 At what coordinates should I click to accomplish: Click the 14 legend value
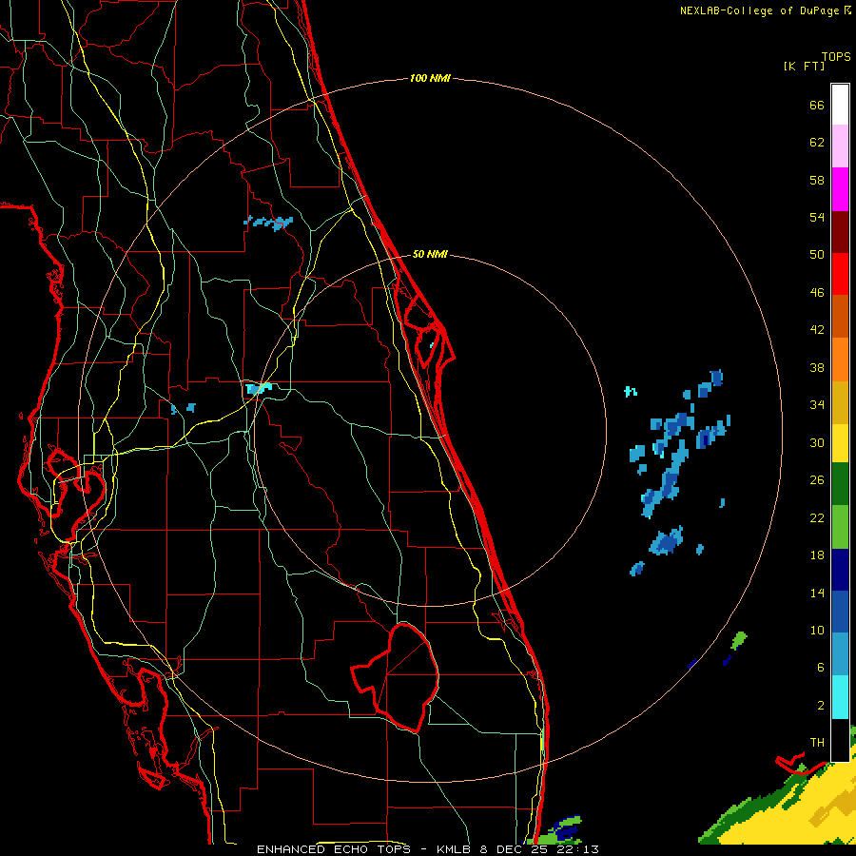(x=817, y=593)
